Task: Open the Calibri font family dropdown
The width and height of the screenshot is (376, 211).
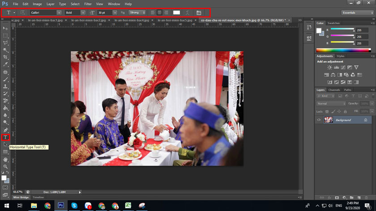Action: pos(59,13)
